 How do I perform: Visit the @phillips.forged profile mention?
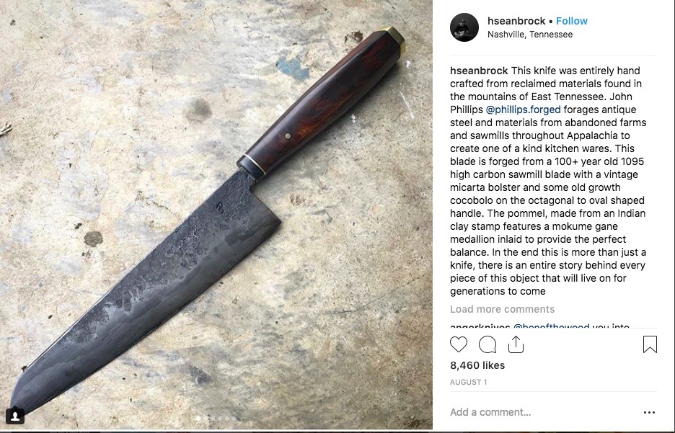(523, 110)
